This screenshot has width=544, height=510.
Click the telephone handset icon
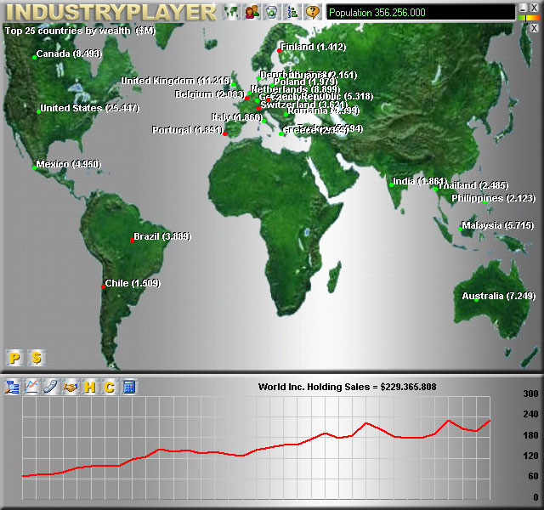[x=51, y=387]
